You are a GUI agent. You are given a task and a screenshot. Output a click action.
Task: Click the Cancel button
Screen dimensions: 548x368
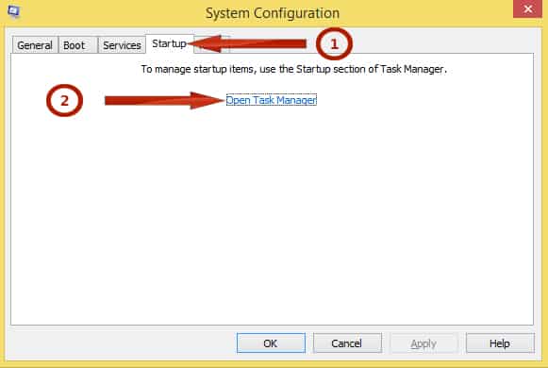click(347, 343)
